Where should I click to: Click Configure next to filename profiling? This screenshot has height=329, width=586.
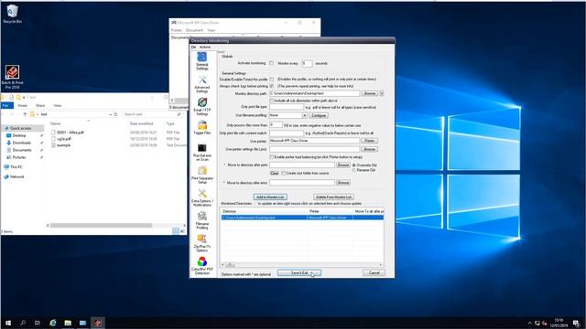(x=319, y=116)
